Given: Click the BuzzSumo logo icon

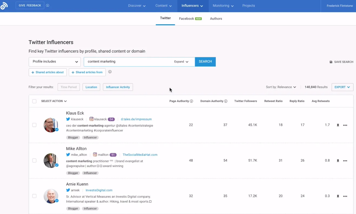Looking at the screenshot, I should click(x=4, y=6).
